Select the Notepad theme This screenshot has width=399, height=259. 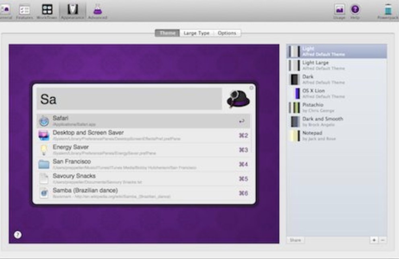coord(337,136)
